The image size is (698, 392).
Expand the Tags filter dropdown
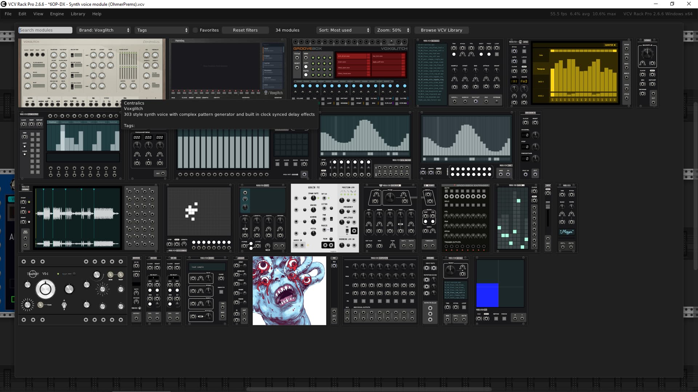tap(162, 30)
